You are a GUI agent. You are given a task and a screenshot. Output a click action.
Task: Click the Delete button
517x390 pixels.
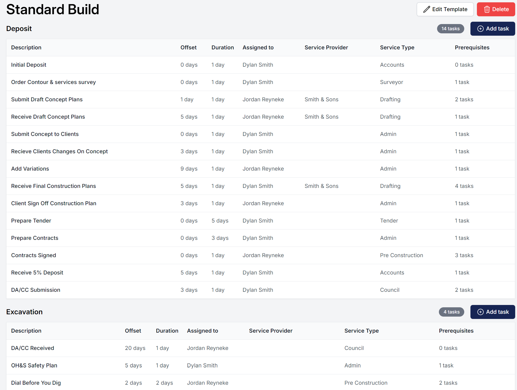point(496,9)
